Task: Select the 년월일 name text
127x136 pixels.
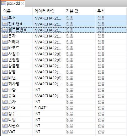Action: click(14, 60)
